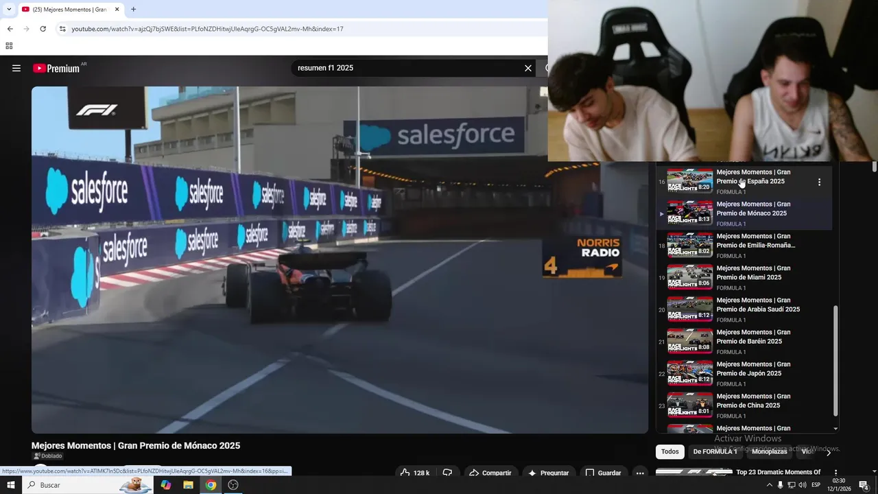Image resolution: width=878 pixels, height=494 pixels.
Task: Open a new browser tab
Action: [x=133, y=9]
